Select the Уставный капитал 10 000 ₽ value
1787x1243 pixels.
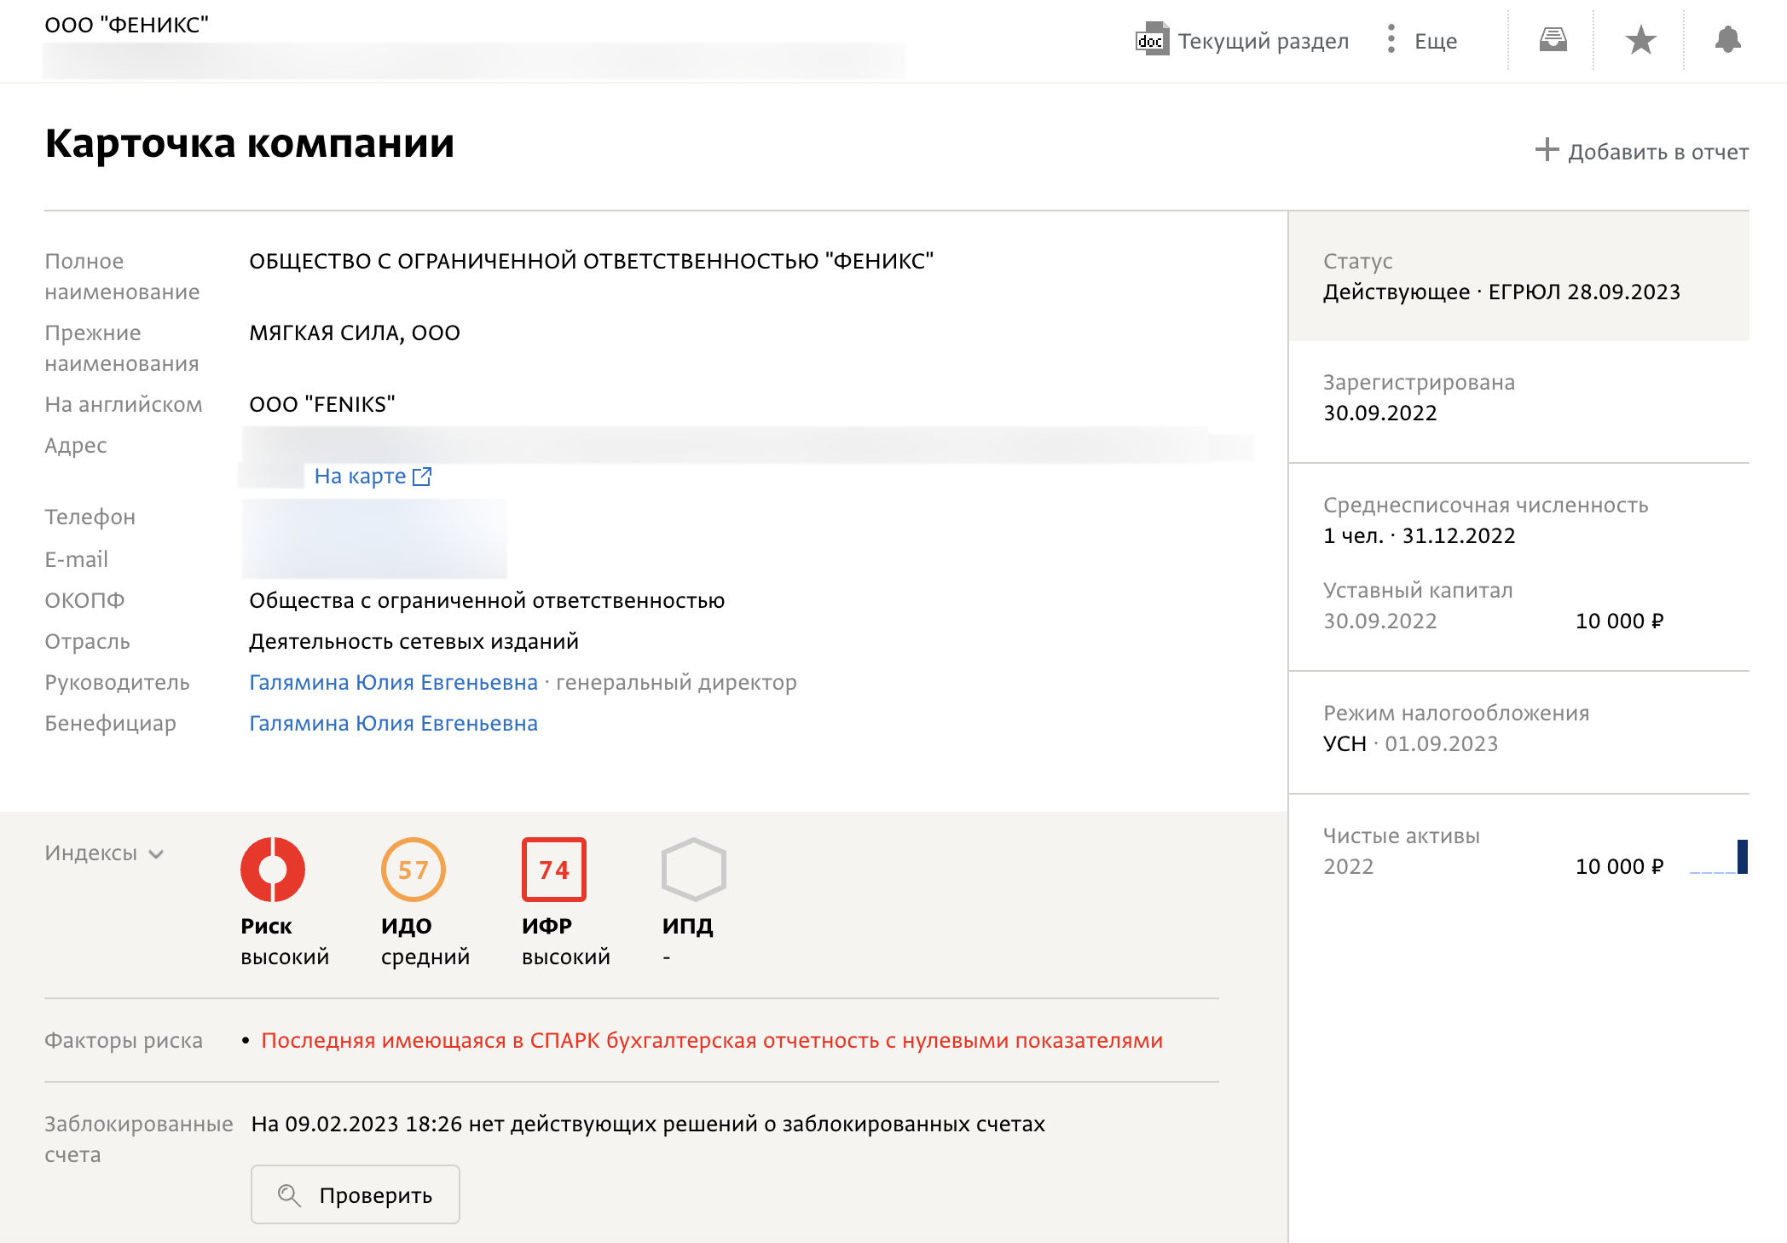point(1619,621)
